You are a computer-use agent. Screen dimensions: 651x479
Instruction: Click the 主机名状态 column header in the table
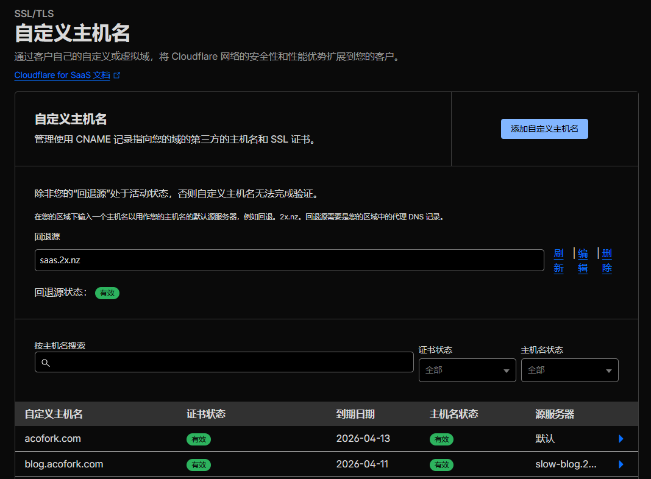point(454,414)
